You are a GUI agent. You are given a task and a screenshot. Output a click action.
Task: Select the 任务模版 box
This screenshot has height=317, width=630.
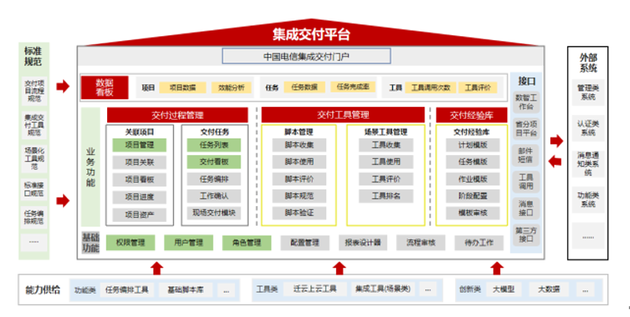[472, 162]
